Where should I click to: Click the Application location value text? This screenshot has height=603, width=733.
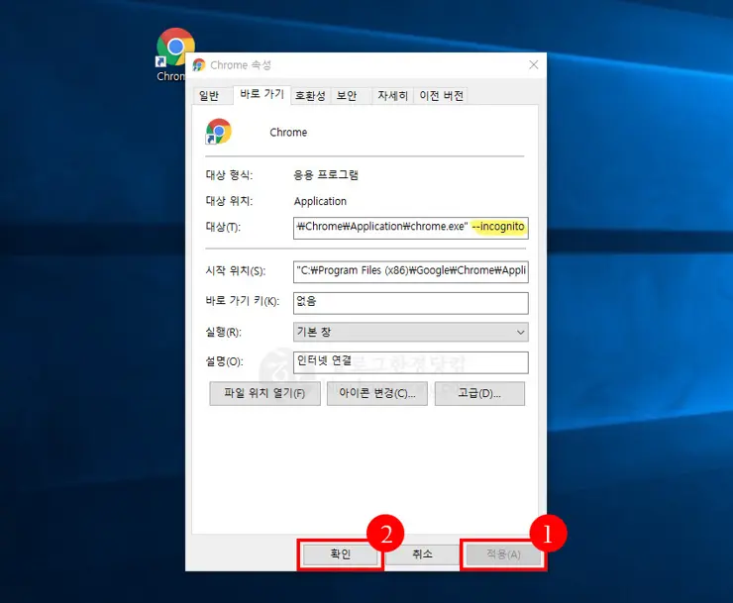tap(320, 201)
